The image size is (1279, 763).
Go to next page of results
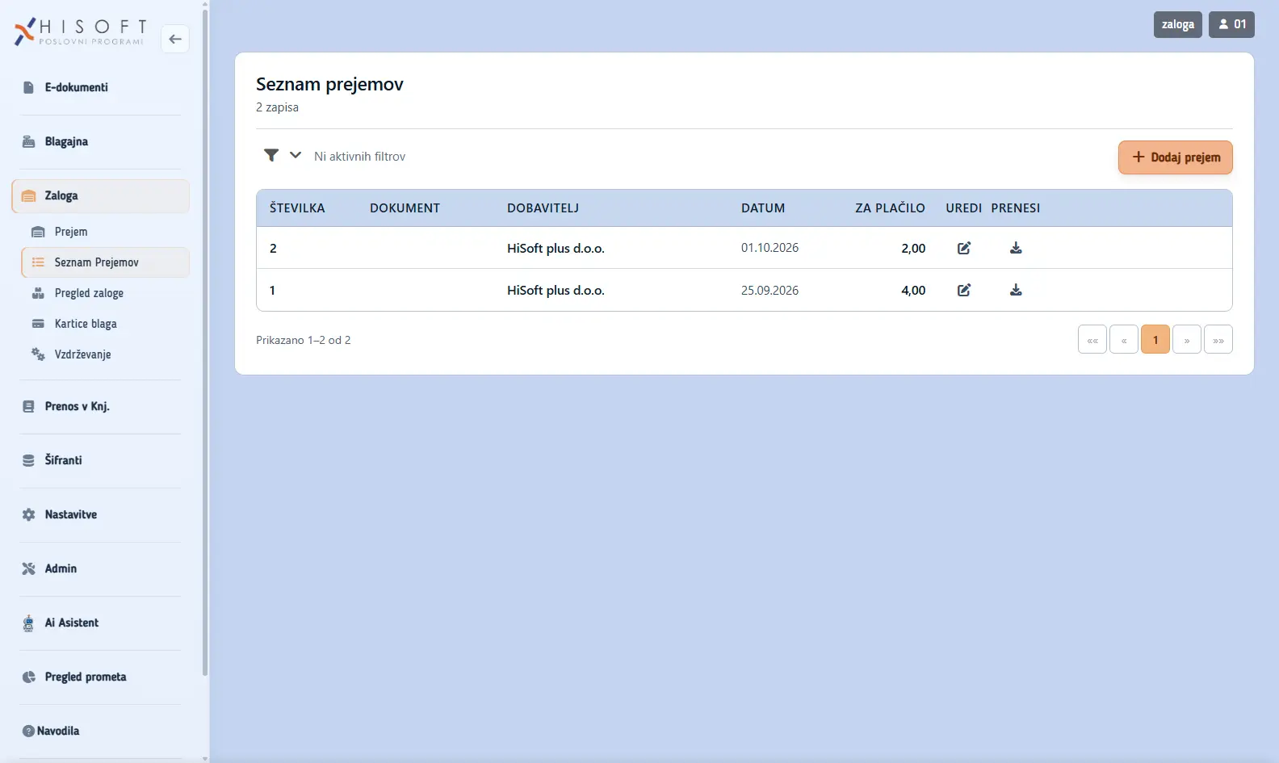1187,340
